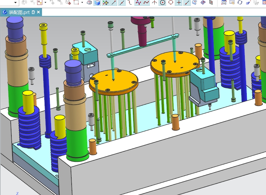Toggle Midpoint snap icon
The height and width of the screenshot is (195, 266).
pyautogui.click(x=122, y=2)
